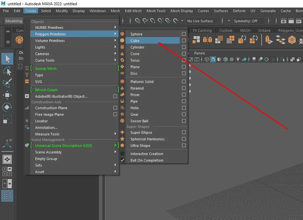Expand Lights submenu
Viewport: 303px width, 220px height.
click(74, 47)
